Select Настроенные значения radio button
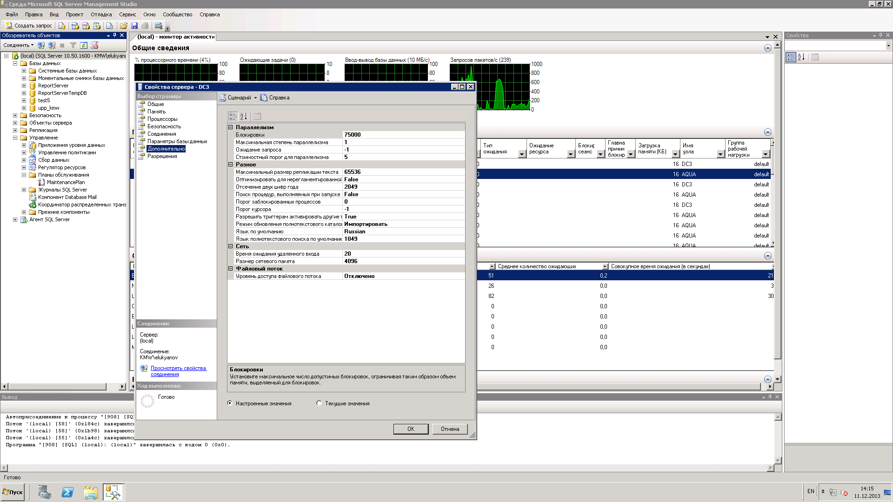893x502 pixels. tap(230, 403)
